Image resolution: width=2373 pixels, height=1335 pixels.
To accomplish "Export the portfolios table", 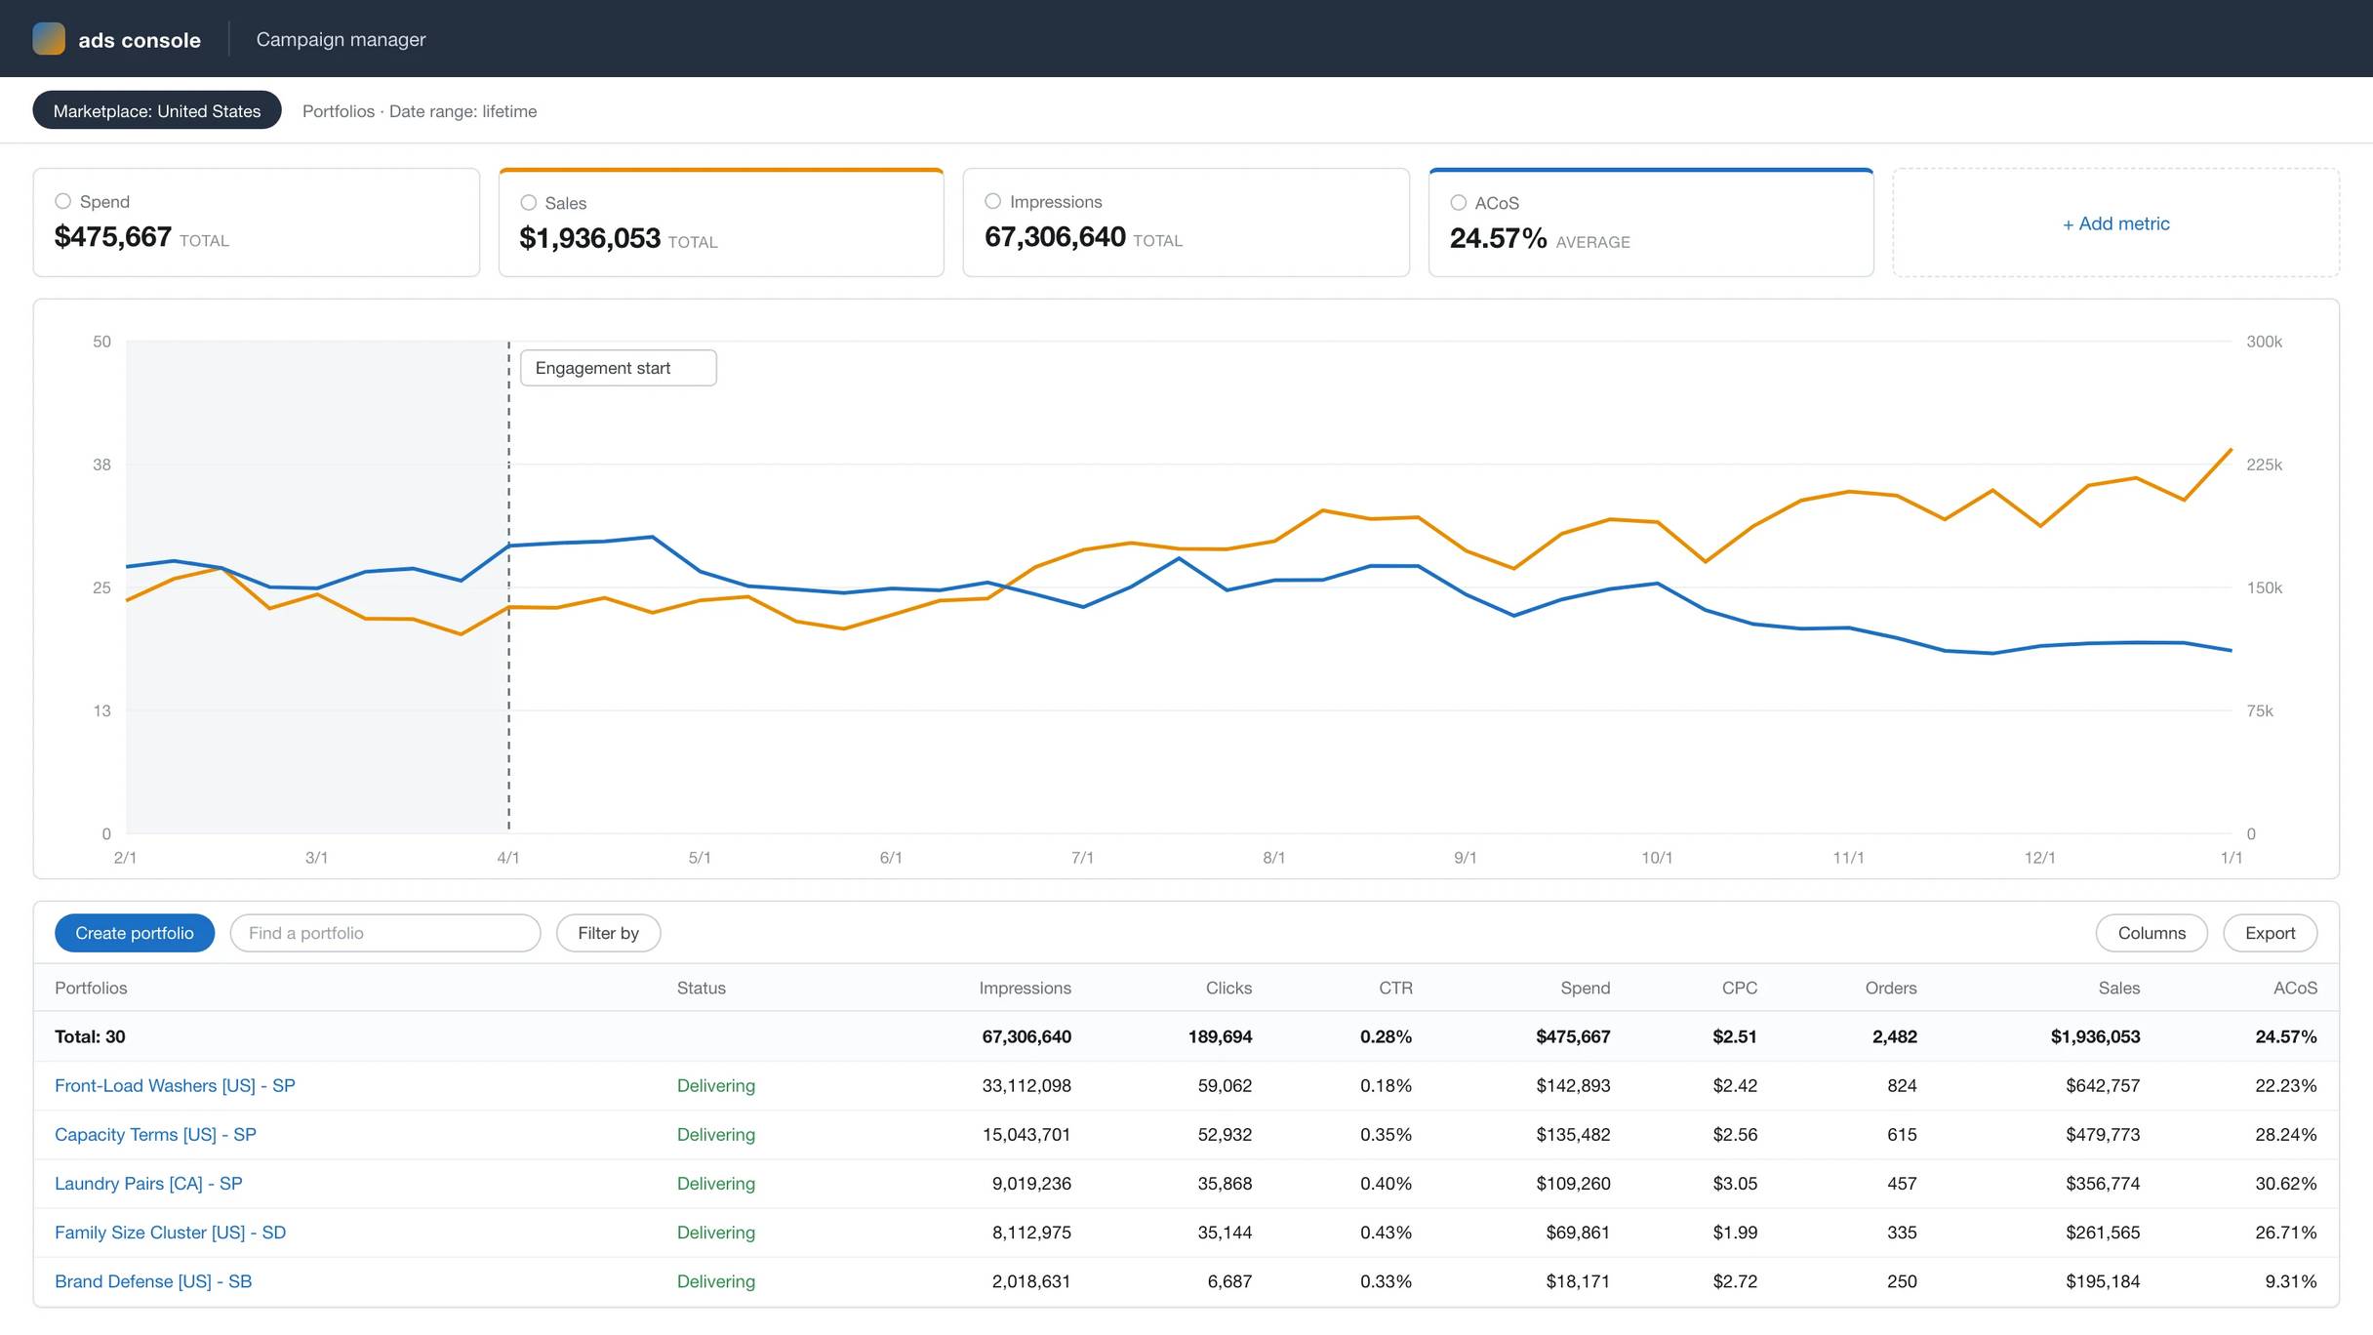I will click(x=2270, y=933).
